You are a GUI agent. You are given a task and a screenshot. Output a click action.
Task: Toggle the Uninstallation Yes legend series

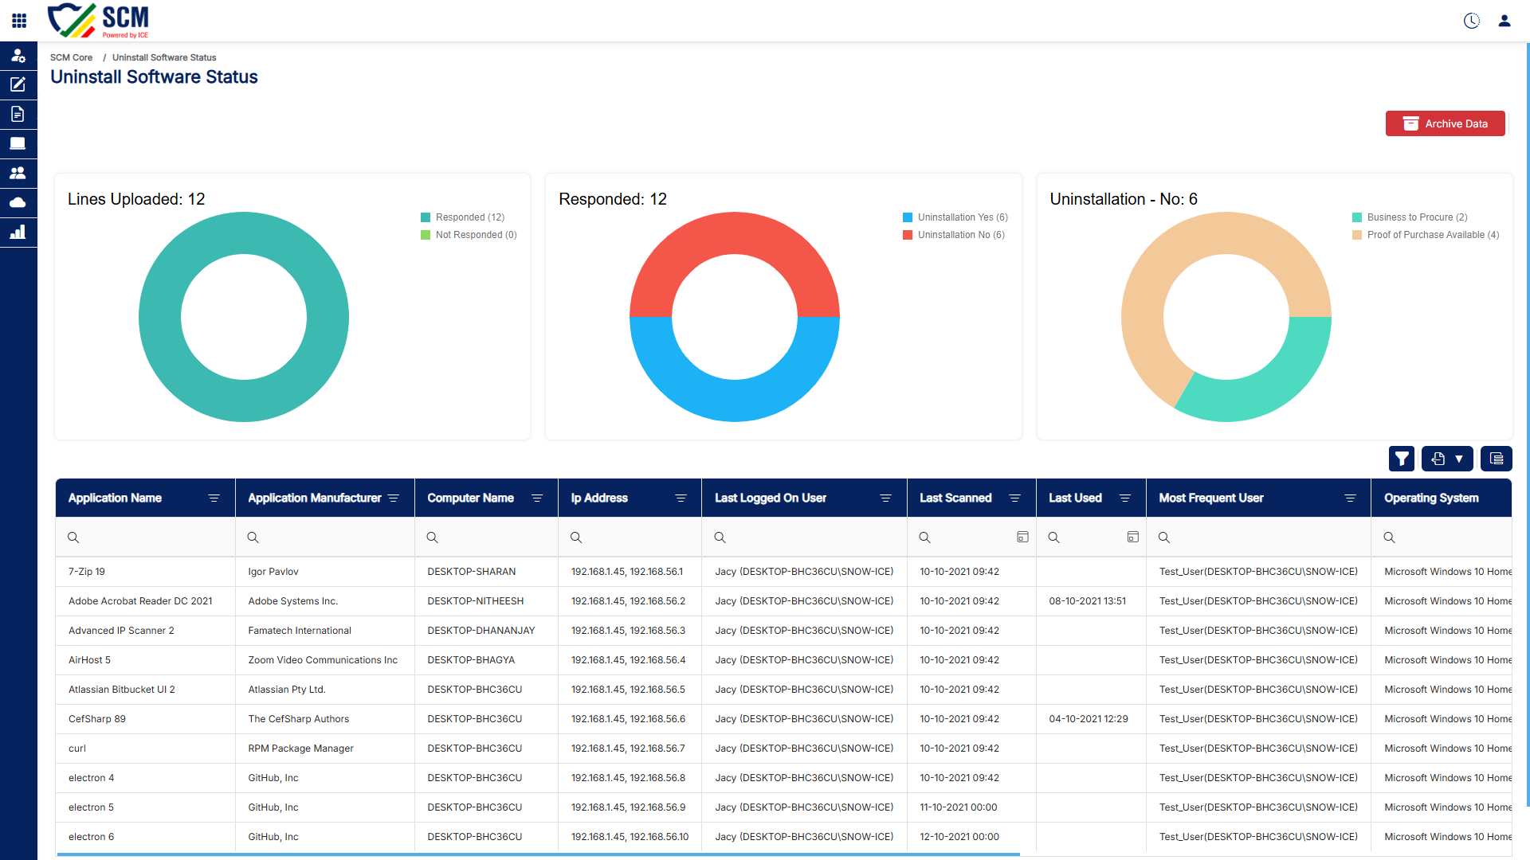(955, 217)
